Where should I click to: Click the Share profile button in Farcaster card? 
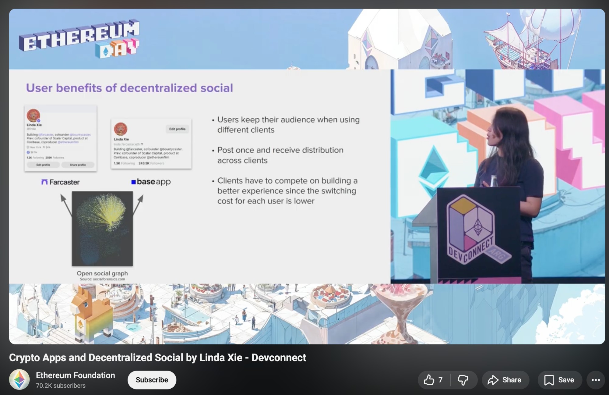point(78,165)
